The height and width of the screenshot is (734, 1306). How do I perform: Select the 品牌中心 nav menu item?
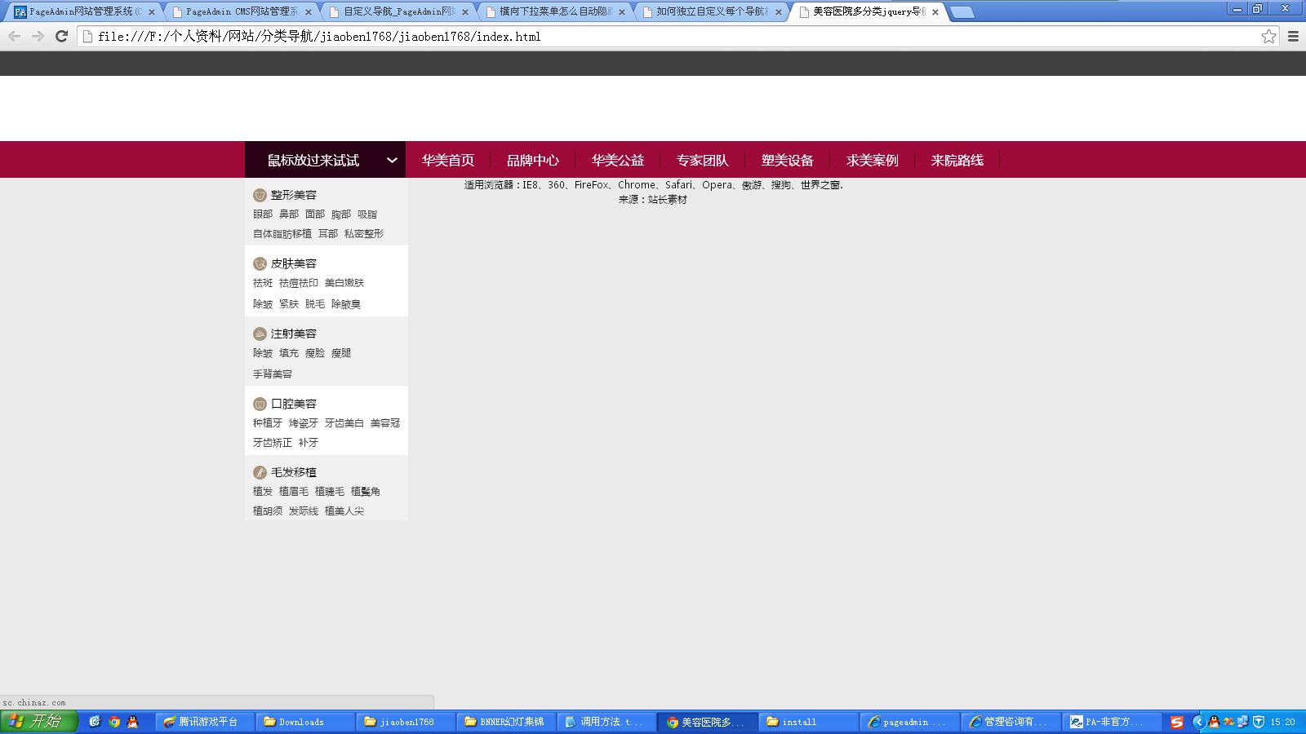(x=532, y=161)
